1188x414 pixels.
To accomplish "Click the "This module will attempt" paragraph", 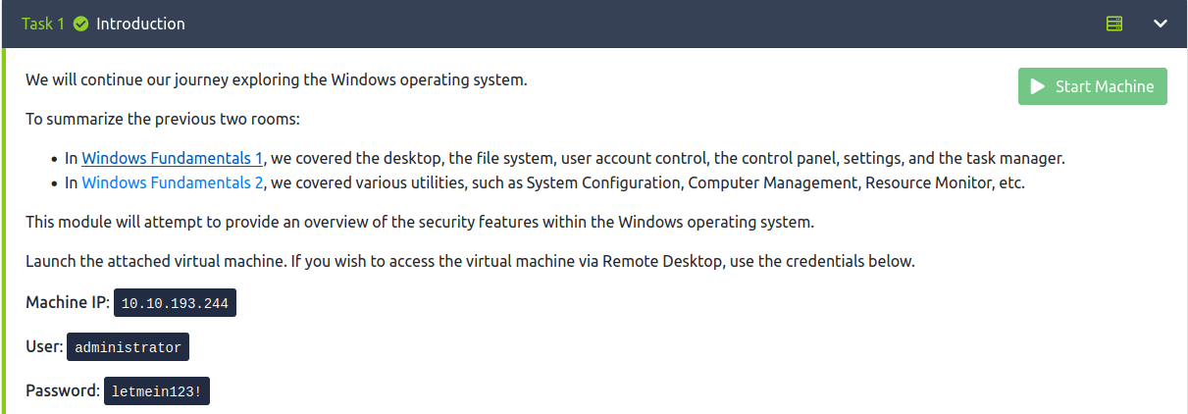I will coord(419,222).
